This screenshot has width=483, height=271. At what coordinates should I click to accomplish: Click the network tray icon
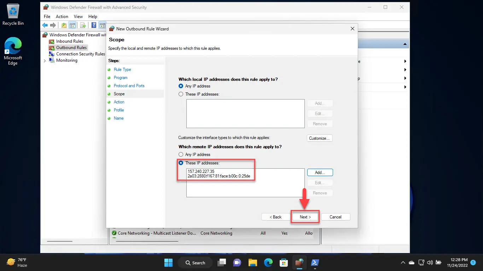pyautogui.click(x=421, y=263)
